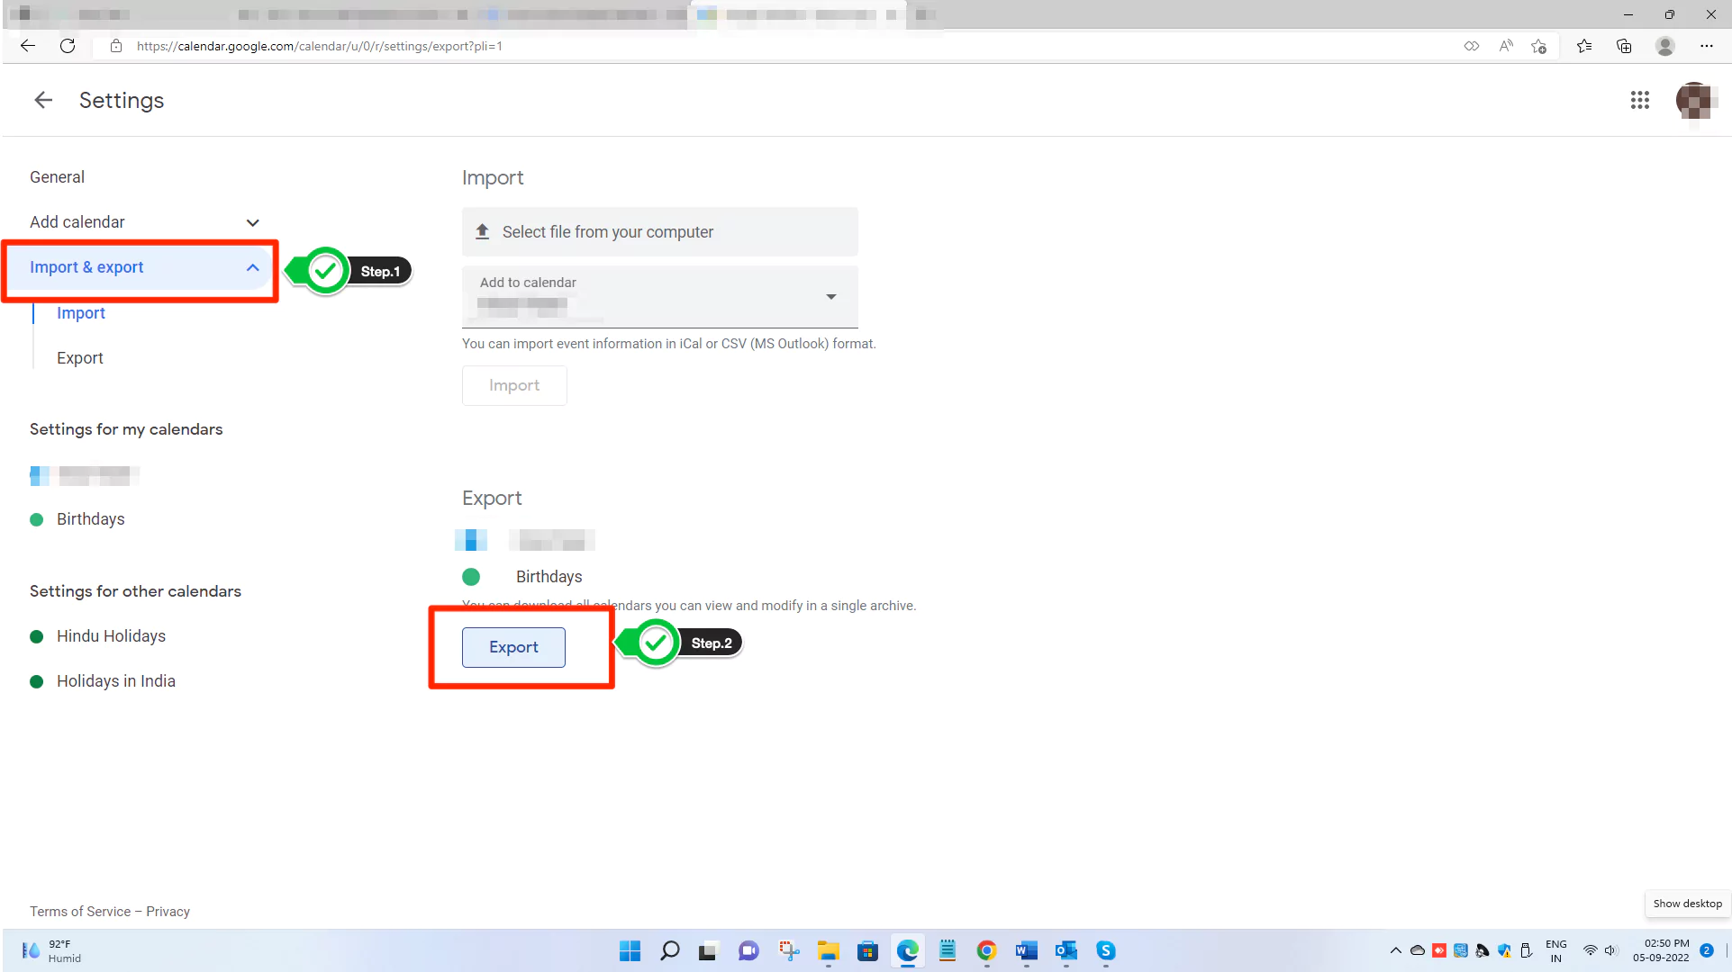Launch Google Chrome from the taskbar
The width and height of the screenshot is (1732, 972).
pyautogui.click(x=986, y=950)
